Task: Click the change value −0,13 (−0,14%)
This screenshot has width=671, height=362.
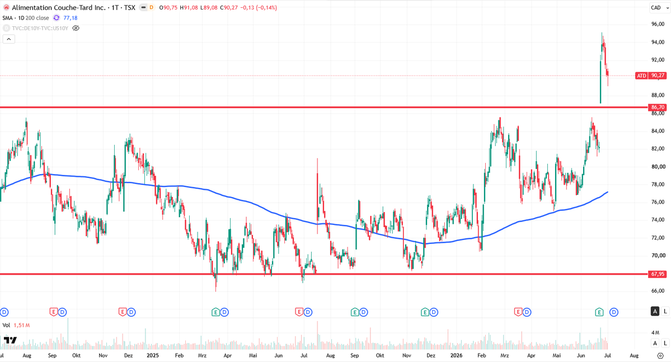Action: point(259,8)
